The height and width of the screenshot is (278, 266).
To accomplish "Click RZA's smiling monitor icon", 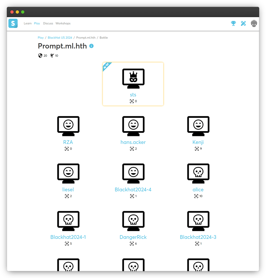I will coord(68,126).
